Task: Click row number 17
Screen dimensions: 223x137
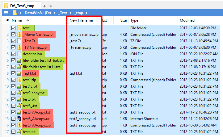Action: (7, 131)
